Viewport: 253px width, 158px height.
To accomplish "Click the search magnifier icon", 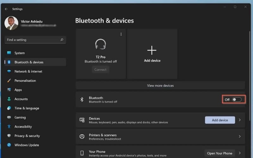I will click(62, 40).
